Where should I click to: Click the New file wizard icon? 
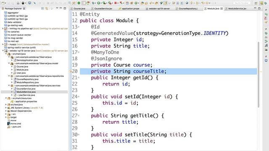click(3, 3)
